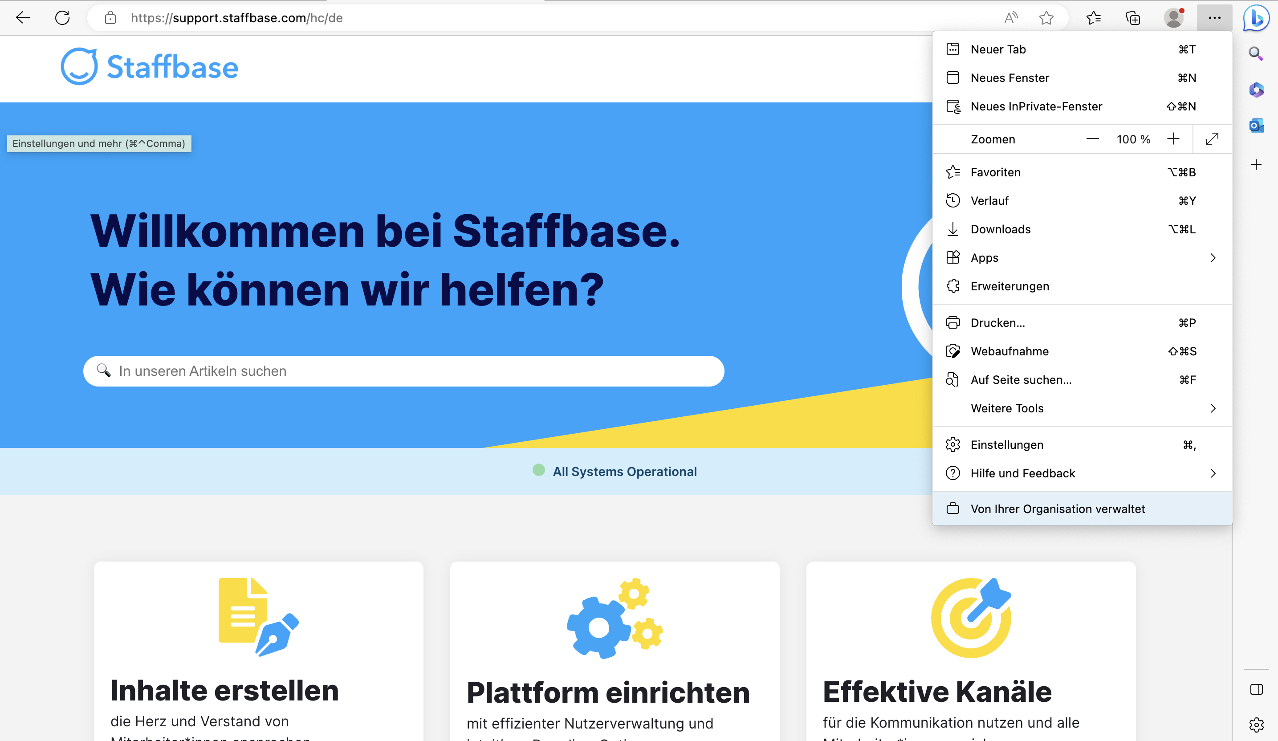Viewport: 1278px width, 741px height.
Task: Reload the page with the refresh icon
Action: tap(62, 18)
